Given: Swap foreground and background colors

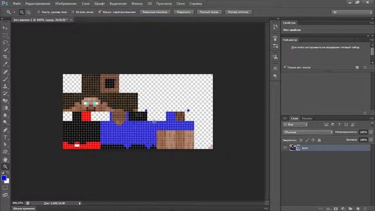Looking at the screenshot, I should coord(8,172).
